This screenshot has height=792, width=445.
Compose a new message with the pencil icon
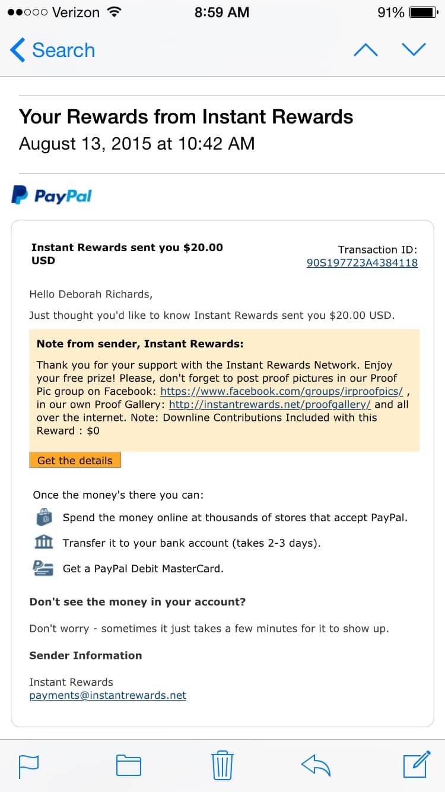pos(417,764)
